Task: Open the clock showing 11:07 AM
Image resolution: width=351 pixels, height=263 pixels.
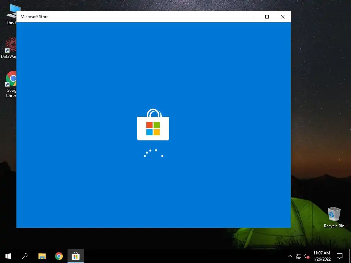Action: click(x=322, y=256)
